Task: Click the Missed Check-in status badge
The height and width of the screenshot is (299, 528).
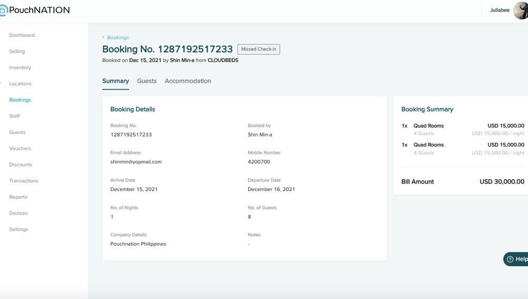Action: (258, 49)
